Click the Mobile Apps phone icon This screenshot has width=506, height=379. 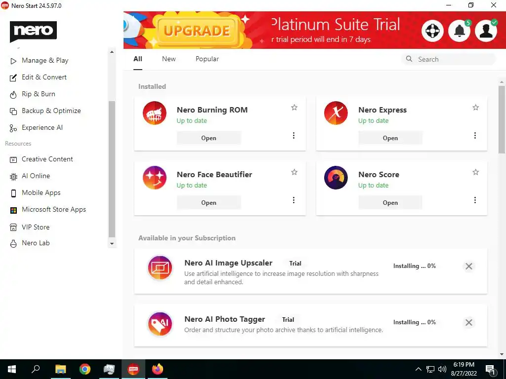[x=13, y=193]
